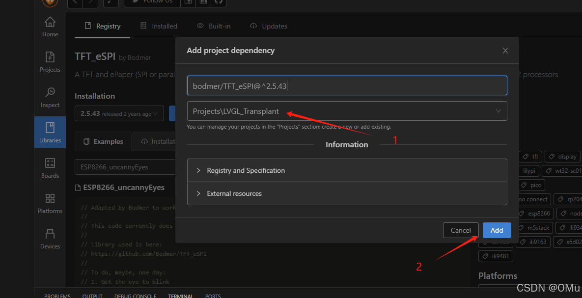Open the 2.5.43 version dropdown
The image size is (582, 298).
[119, 113]
